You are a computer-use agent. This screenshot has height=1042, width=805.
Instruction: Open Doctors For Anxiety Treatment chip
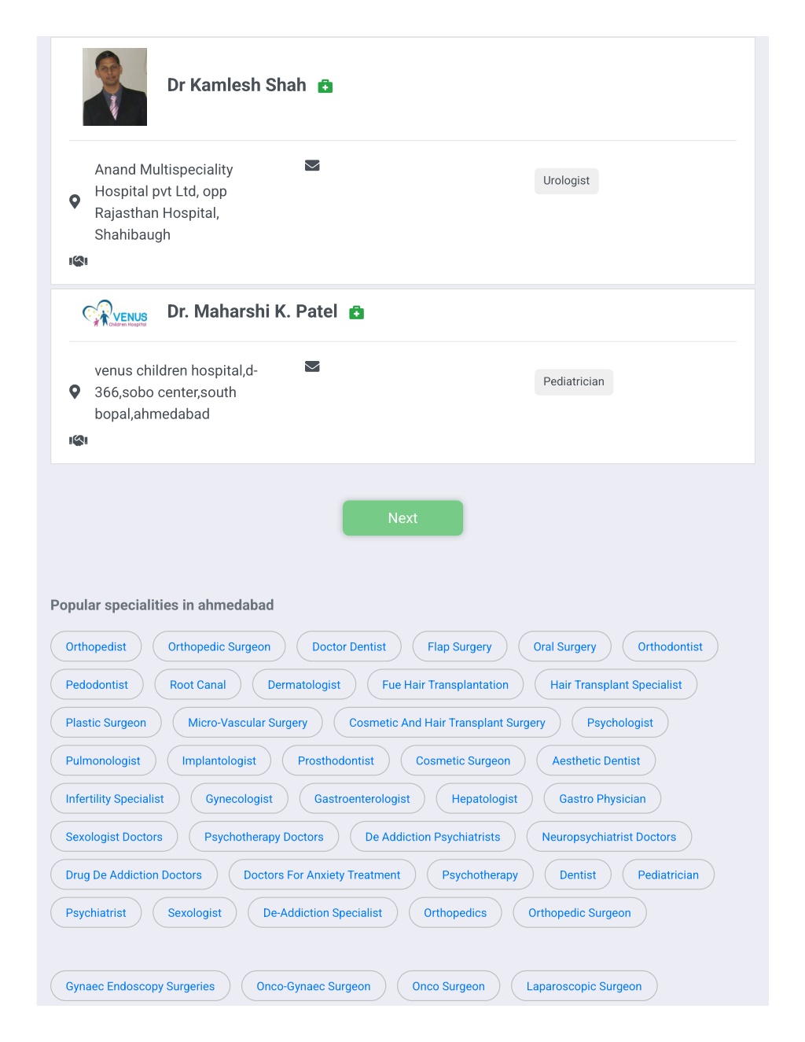coord(322,874)
